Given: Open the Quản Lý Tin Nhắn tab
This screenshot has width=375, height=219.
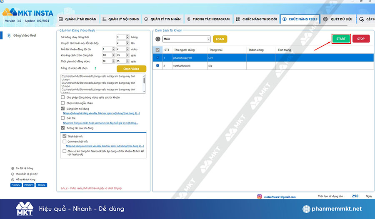Looking at the screenshot, I should pos(162,19).
